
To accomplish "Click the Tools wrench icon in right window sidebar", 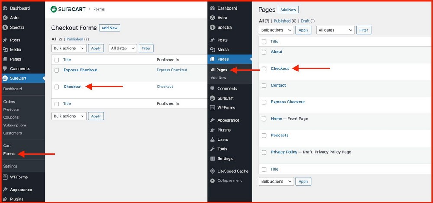I will coord(212,149).
